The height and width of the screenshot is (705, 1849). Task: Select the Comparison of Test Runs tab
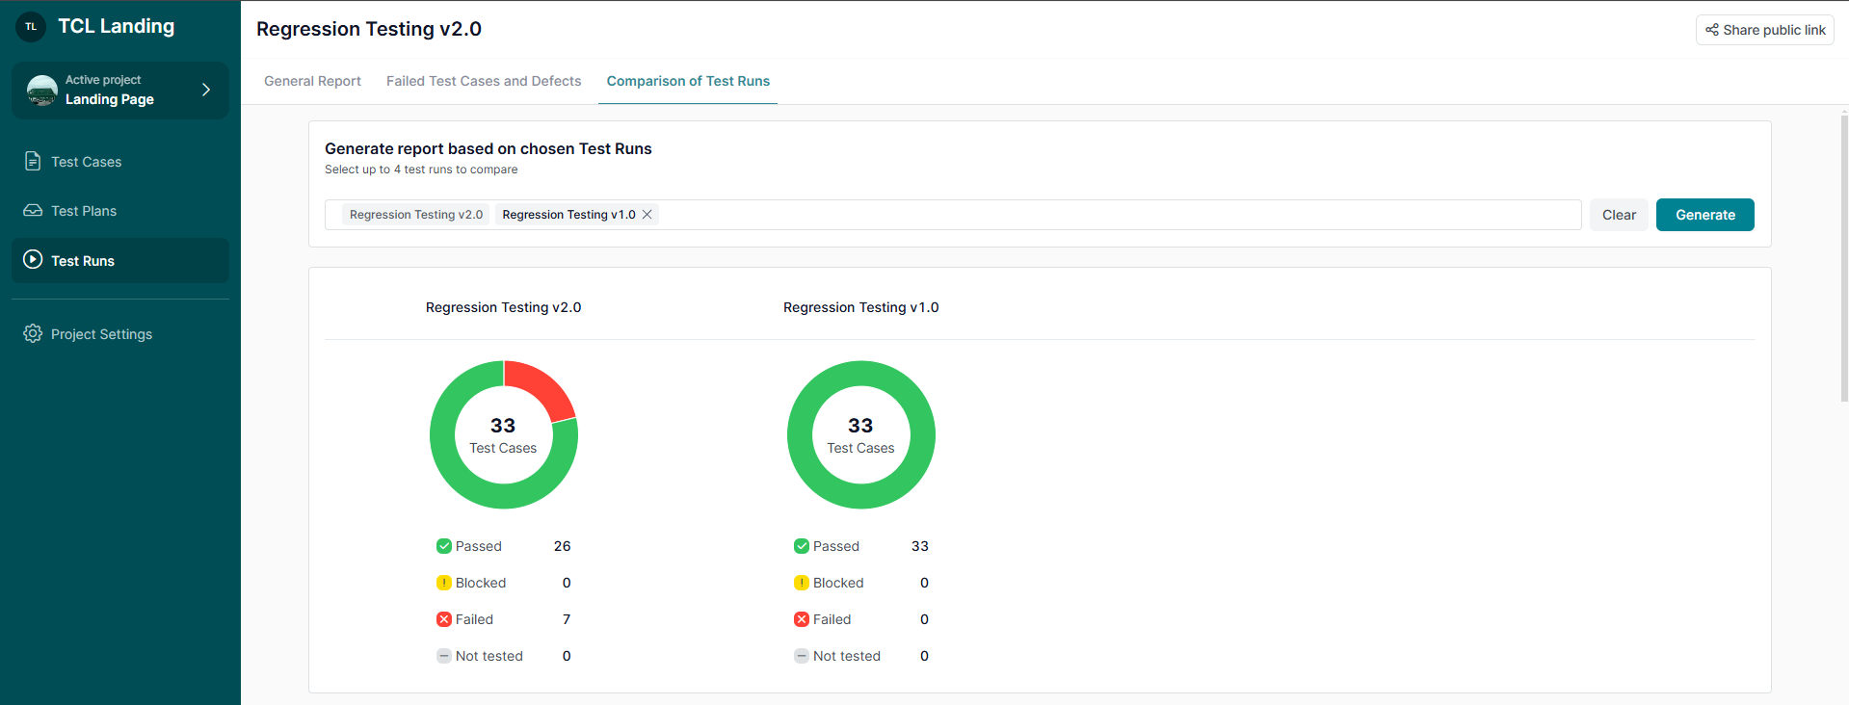[688, 81]
